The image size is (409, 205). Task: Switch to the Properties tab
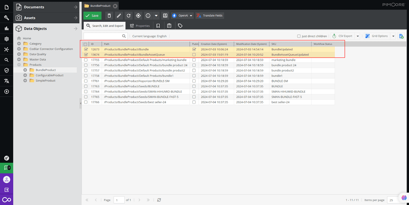(140, 25)
